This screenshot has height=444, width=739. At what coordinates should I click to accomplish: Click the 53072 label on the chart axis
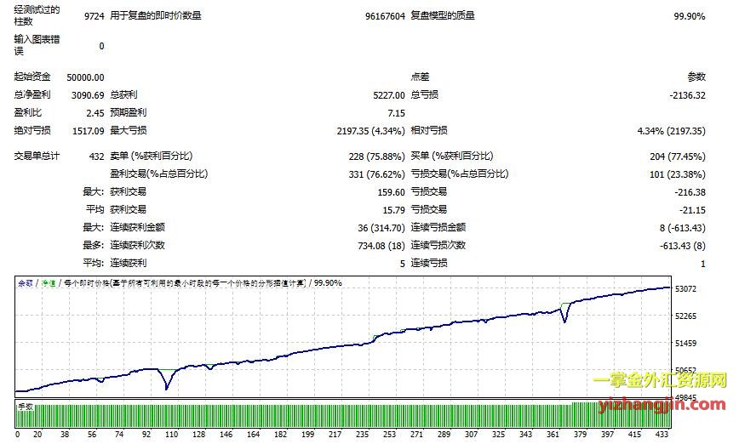click(685, 290)
